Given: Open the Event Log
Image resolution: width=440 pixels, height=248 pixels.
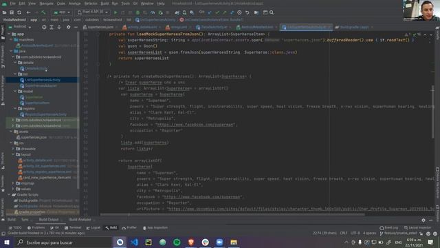Looking at the screenshot, I should [389, 227].
